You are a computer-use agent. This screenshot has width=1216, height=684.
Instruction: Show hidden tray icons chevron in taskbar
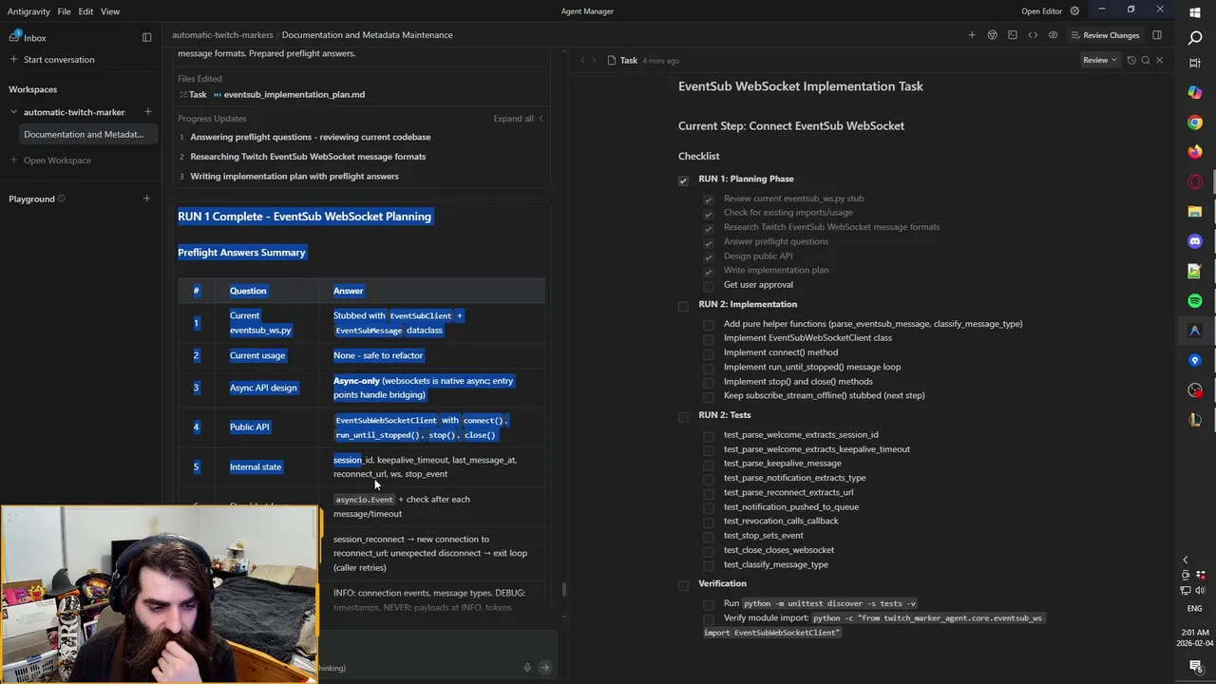click(1186, 560)
